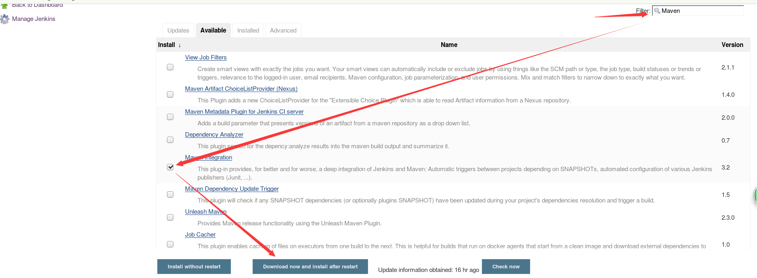Screen dimensions: 757x278
Task: Click Install without restart button
Action: tap(194, 267)
